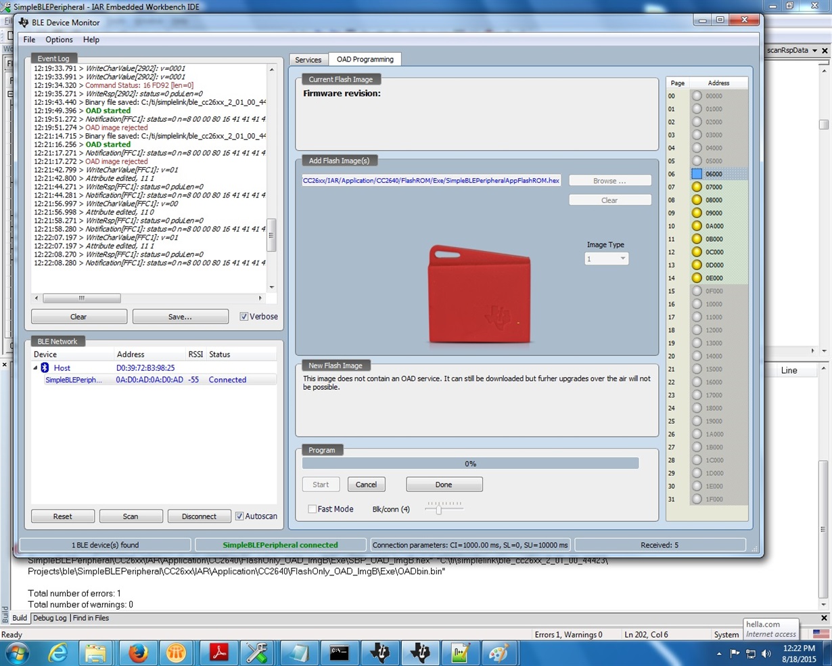Adjust the Blk/conn slider handle
Viewport: 832px width, 666px height.
439,509
